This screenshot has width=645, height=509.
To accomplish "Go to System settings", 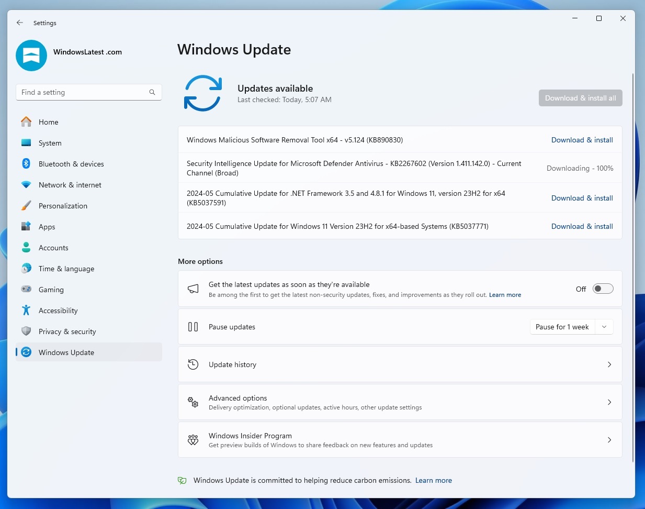I will (x=89, y=143).
